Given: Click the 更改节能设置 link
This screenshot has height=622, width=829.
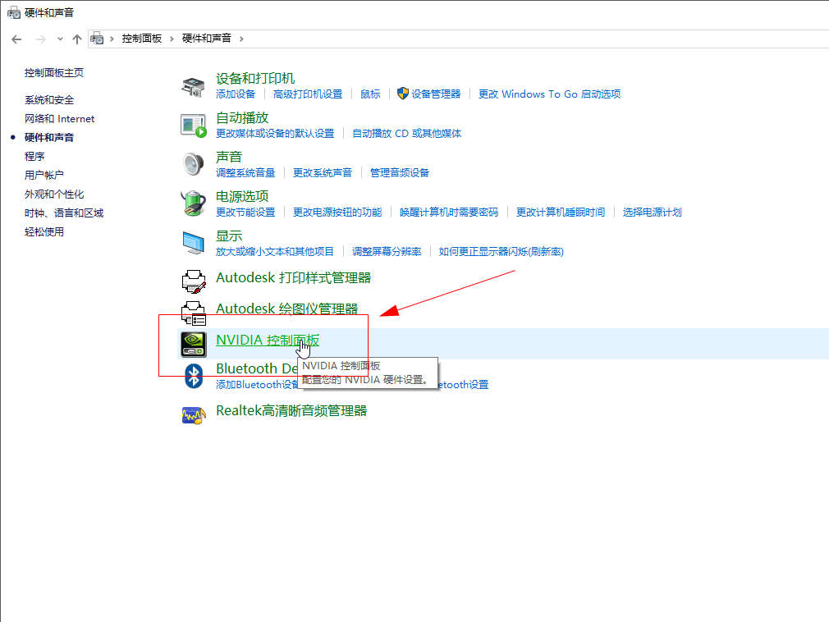Looking at the screenshot, I should [x=245, y=212].
